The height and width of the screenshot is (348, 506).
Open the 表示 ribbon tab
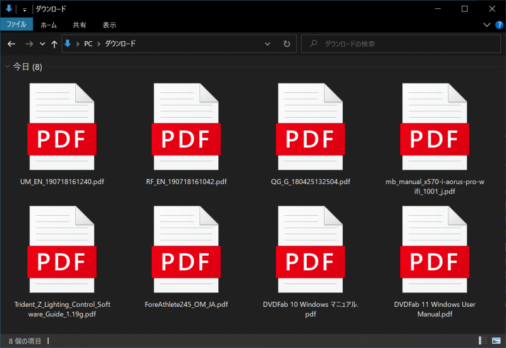click(x=109, y=25)
